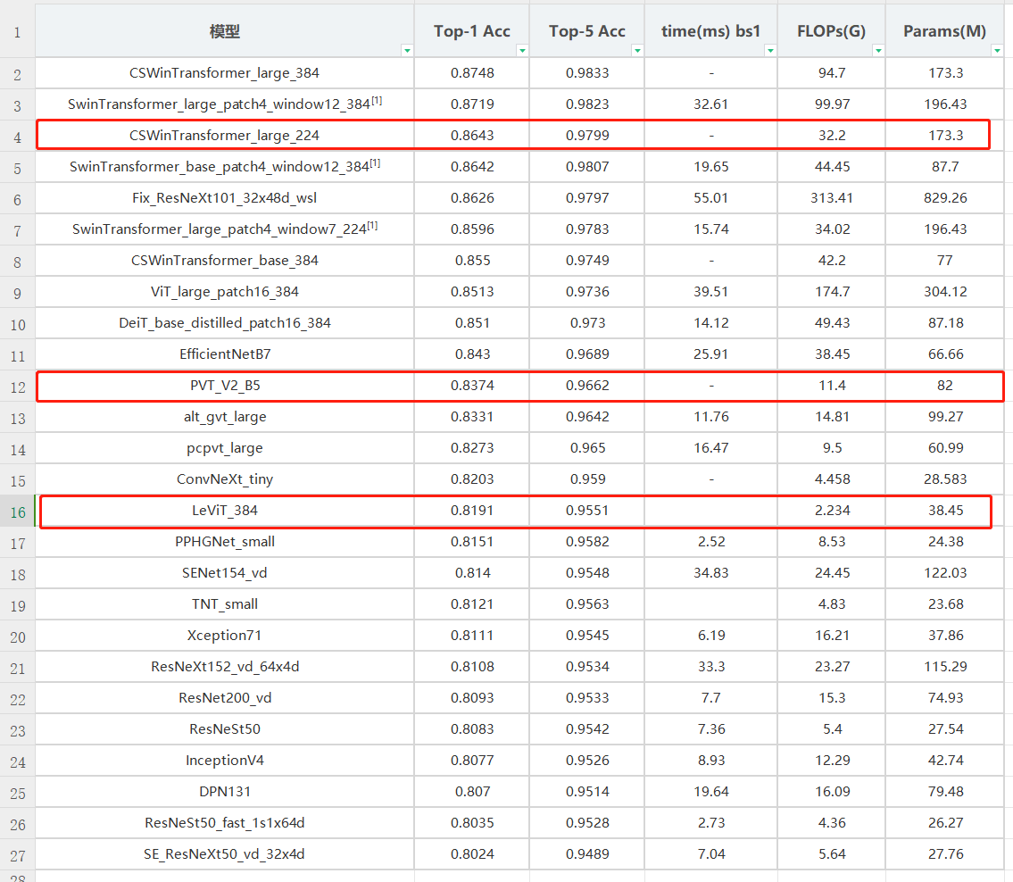Click Top-1 Acc value 0.8374

(x=472, y=385)
